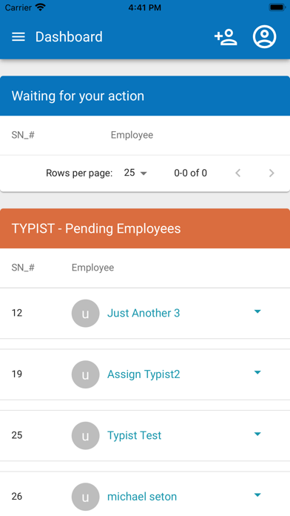Expand row for Typist Test
This screenshot has height=516, width=290.
(257, 434)
